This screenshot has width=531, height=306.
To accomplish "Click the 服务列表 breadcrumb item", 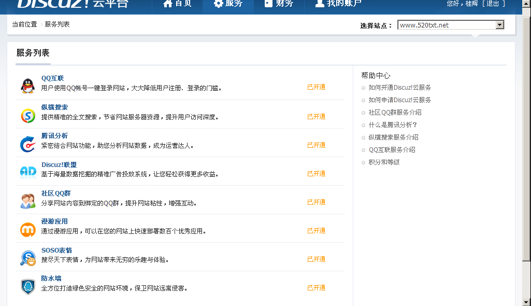I will pyautogui.click(x=57, y=24).
